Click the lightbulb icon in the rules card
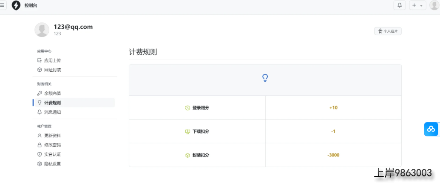Screen dimensions: 440x187 [x=265, y=78]
